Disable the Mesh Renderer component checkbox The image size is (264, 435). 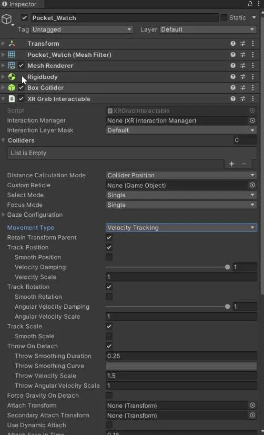point(21,66)
